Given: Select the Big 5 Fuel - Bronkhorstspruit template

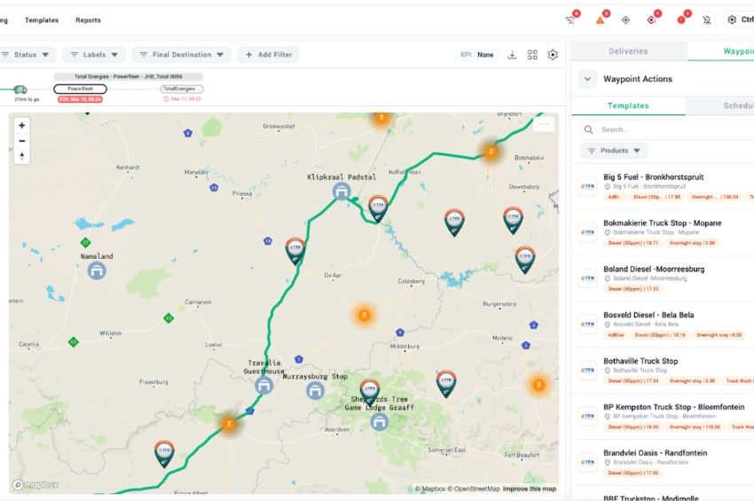Looking at the screenshot, I should pos(664,186).
